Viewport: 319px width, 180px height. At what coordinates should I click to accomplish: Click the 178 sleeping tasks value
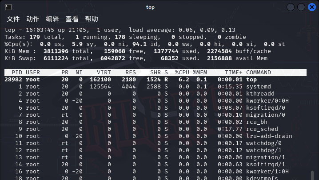(x=120, y=37)
